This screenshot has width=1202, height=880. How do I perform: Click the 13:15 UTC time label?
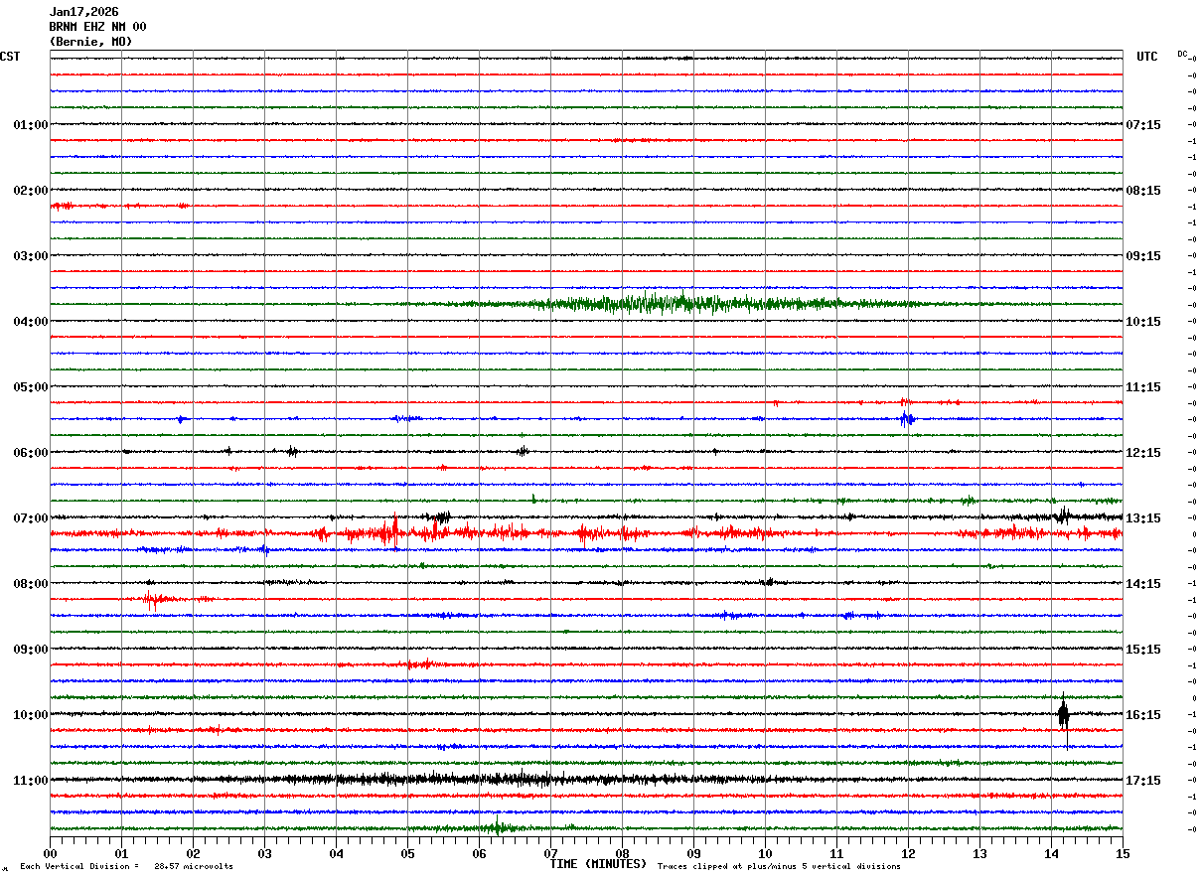pos(1143,518)
